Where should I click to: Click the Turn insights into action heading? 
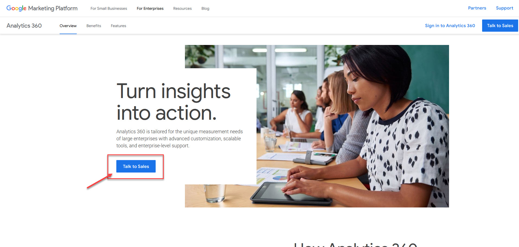[174, 102]
